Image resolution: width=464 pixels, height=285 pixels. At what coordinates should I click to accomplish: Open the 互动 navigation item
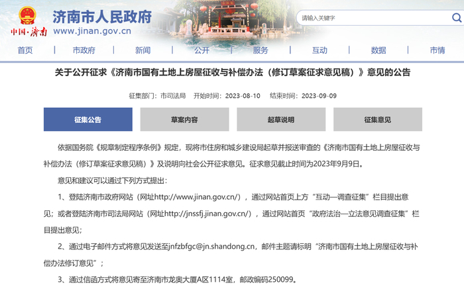[319, 50]
